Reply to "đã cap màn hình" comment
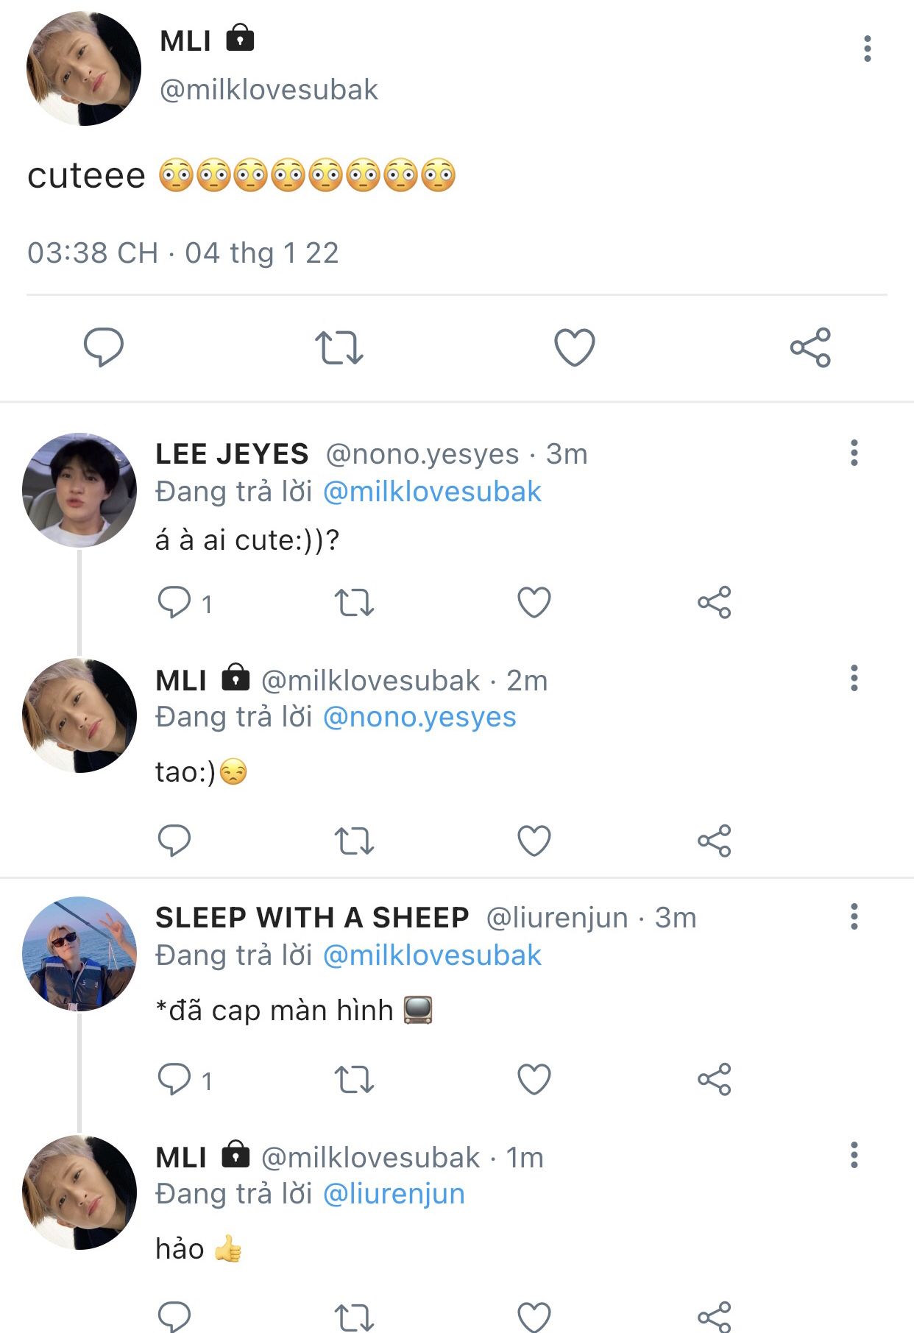 (174, 1080)
